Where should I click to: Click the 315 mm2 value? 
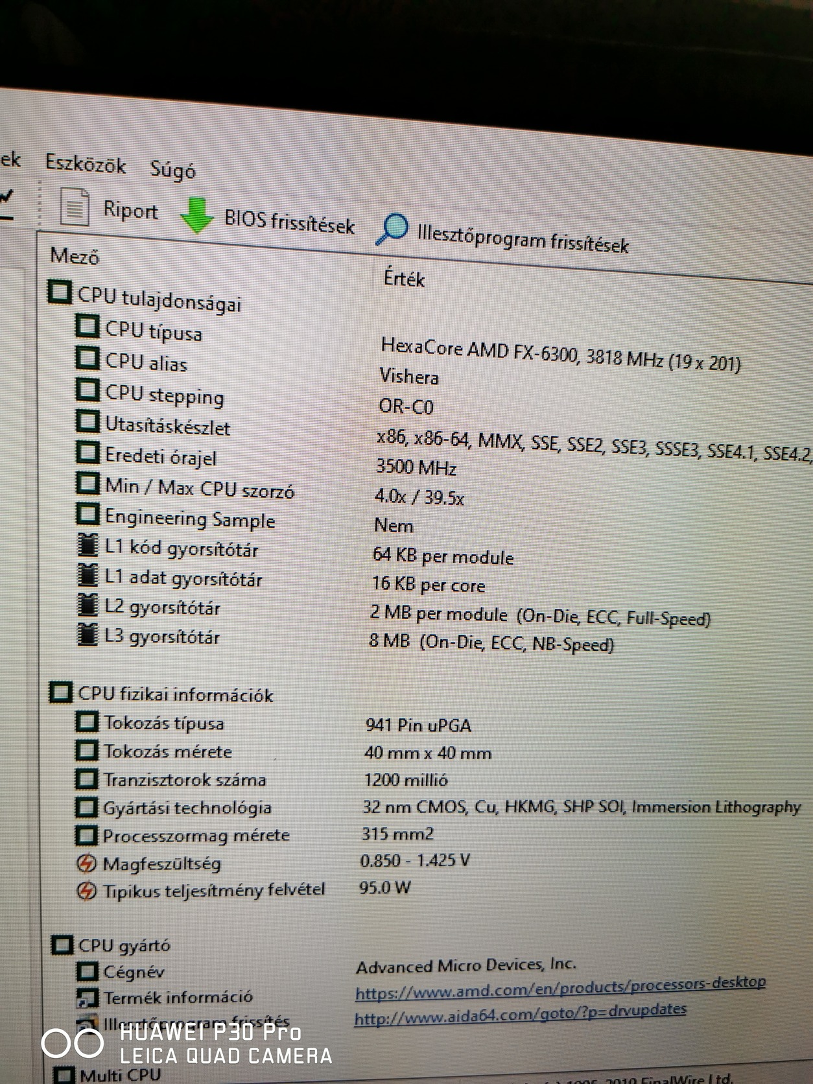(x=397, y=834)
